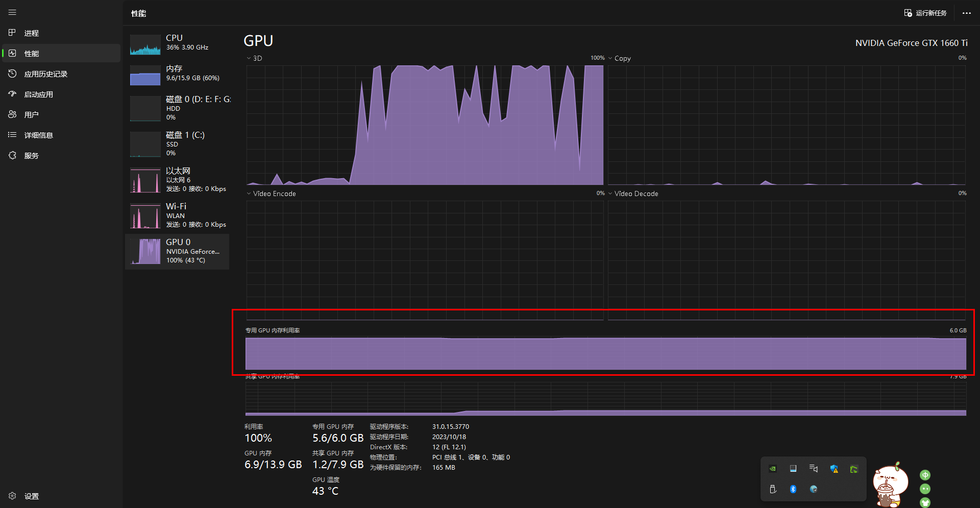Click the 专用 GPU 内存利用率 (dedicated memory) graph
Screen dimensions: 980x508
(x=606, y=353)
